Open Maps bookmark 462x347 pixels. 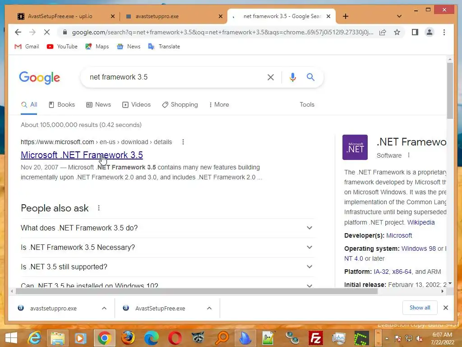click(x=97, y=47)
